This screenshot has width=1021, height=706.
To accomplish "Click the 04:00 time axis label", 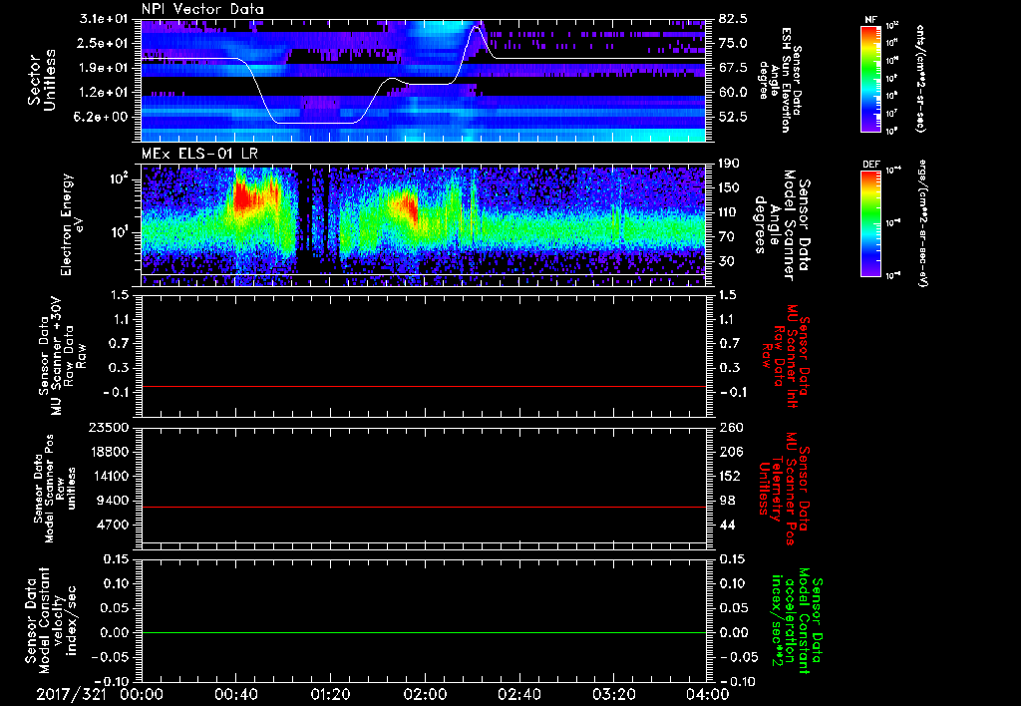I will (x=708, y=694).
